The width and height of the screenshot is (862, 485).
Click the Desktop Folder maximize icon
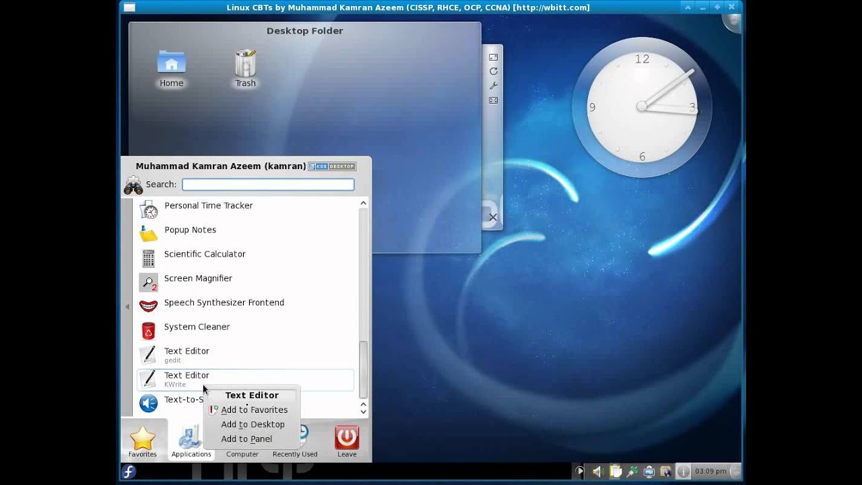[493, 100]
